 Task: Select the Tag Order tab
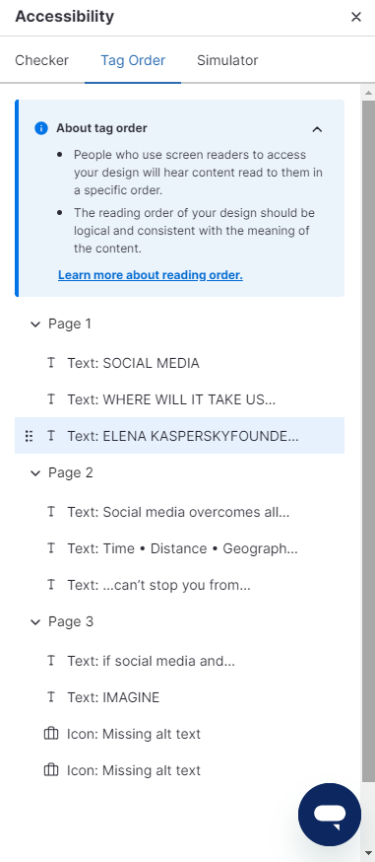click(x=133, y=60)
